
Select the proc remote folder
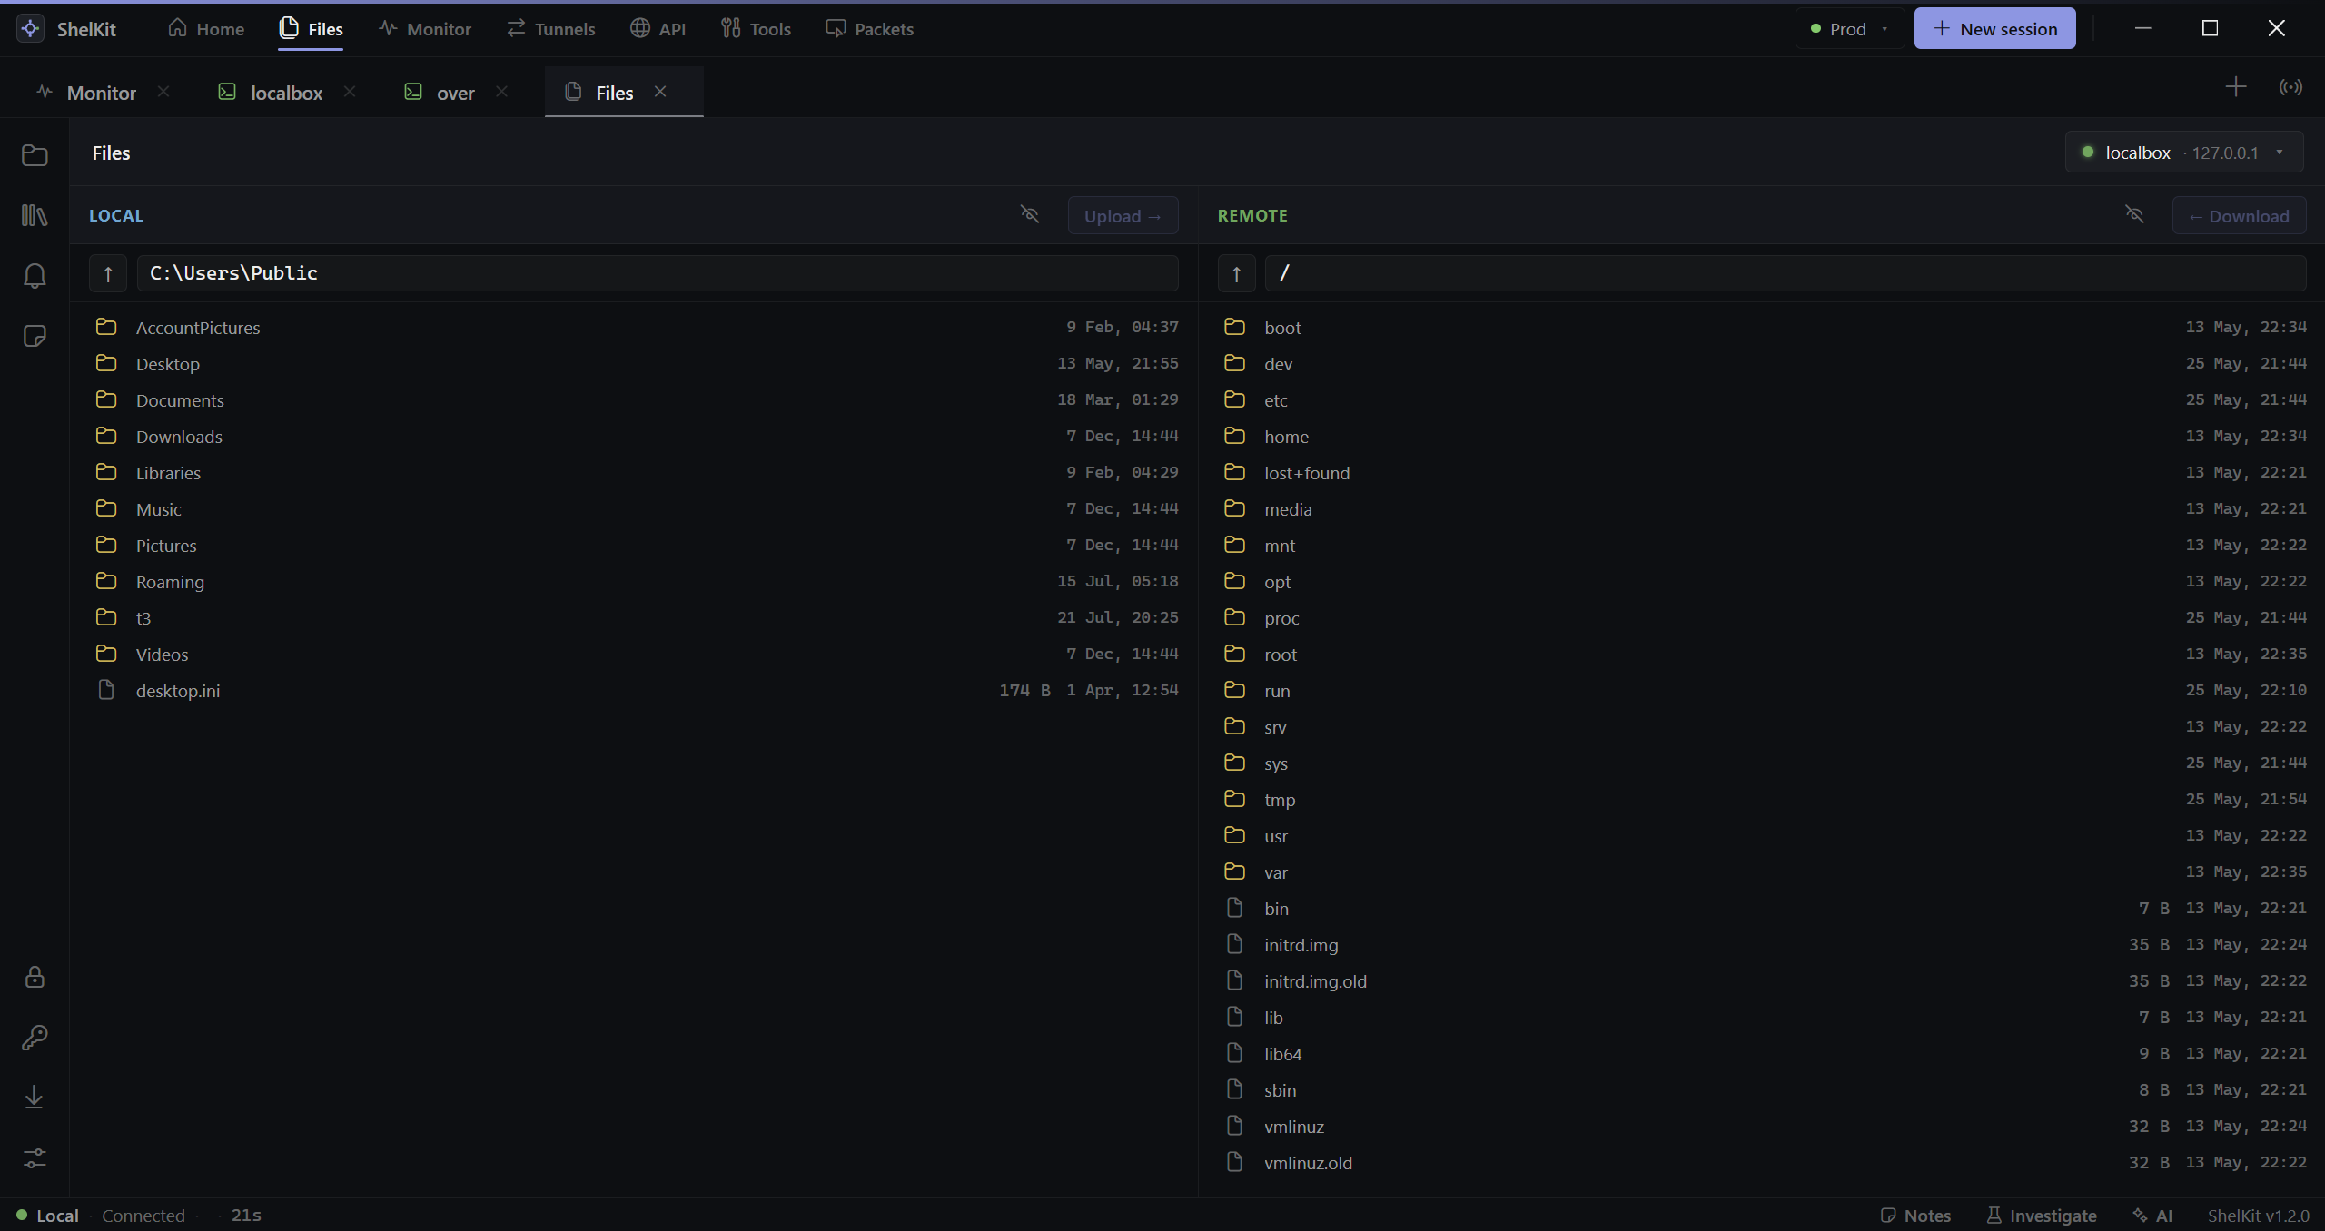1762,618
